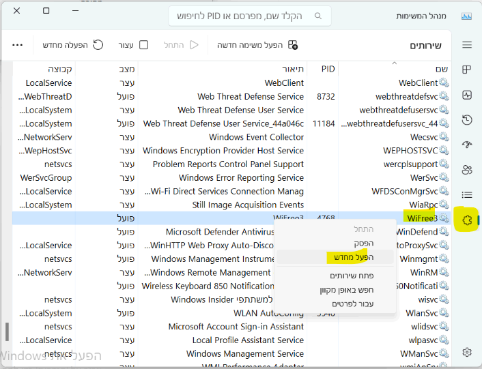Screen dimensions: 482x369
Task: Expand the hamburger navigation menu
Action: (467, 45)
